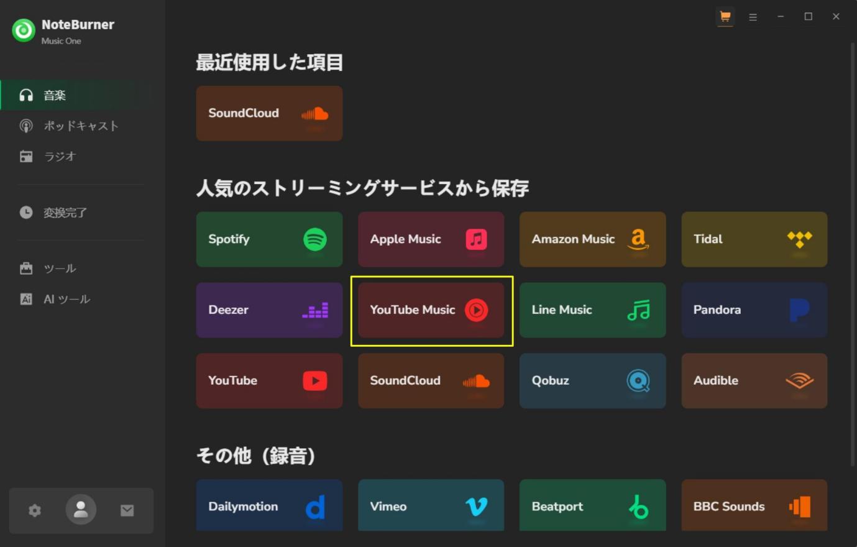Open the mail feedback icon
The image size is (857, 547).
[x=127, y=510]
